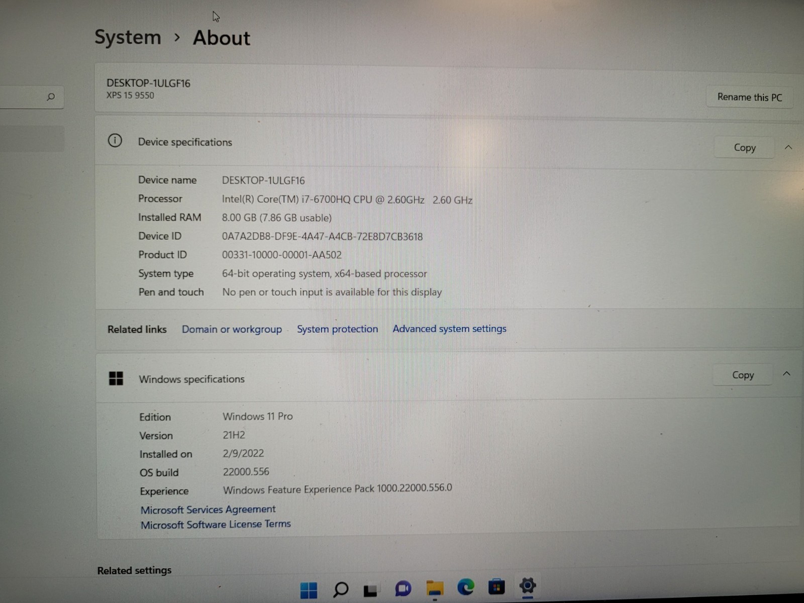The width and height of the screenshot is (804, 603).
Task: Click the search magnifier in settings sidebar
Action: click(x=51, y=96)
